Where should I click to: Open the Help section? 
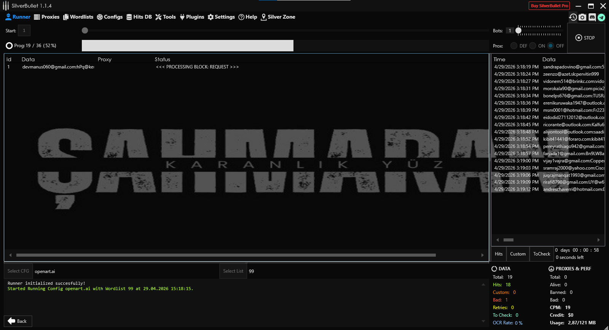(x=248, y=17)
